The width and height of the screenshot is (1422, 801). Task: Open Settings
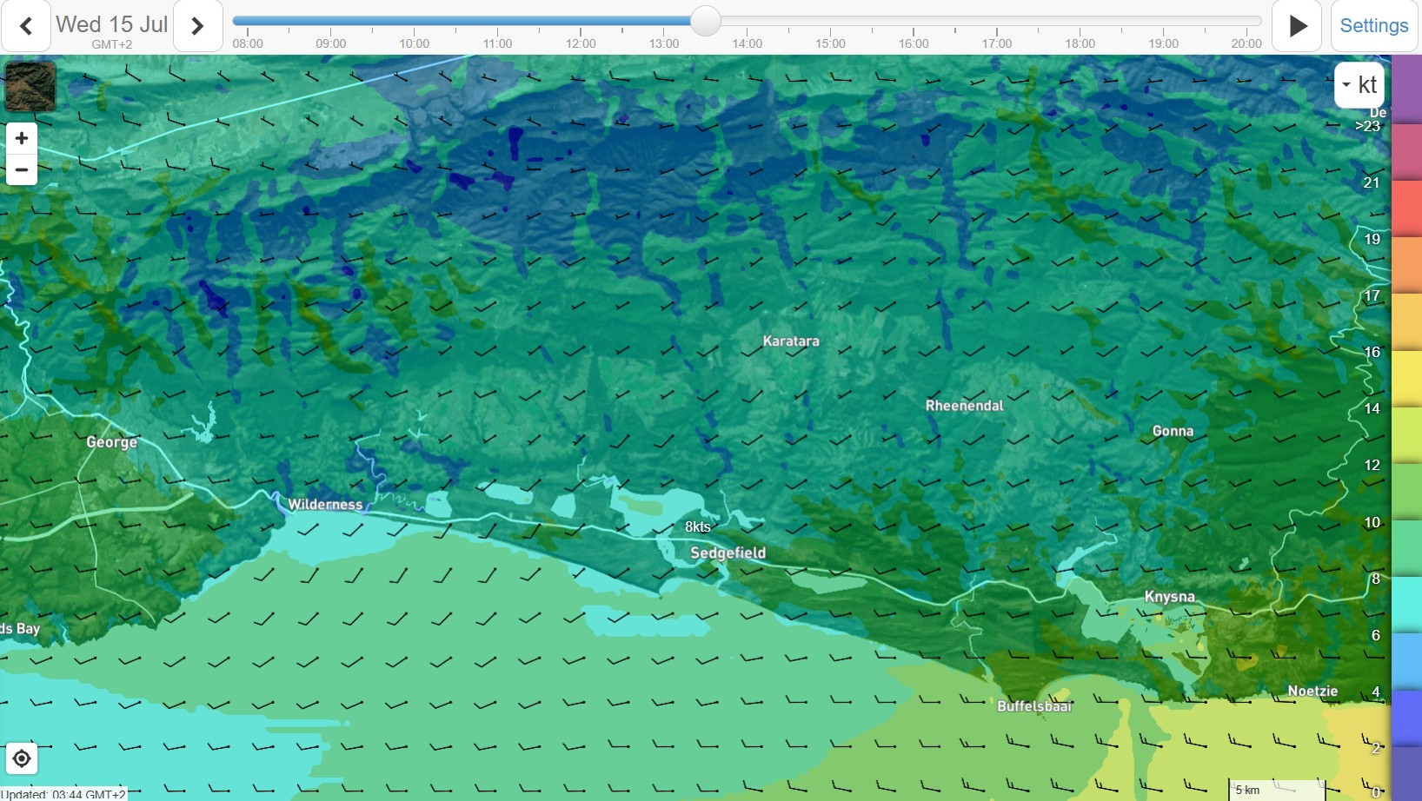click(x=1373, y=26)
